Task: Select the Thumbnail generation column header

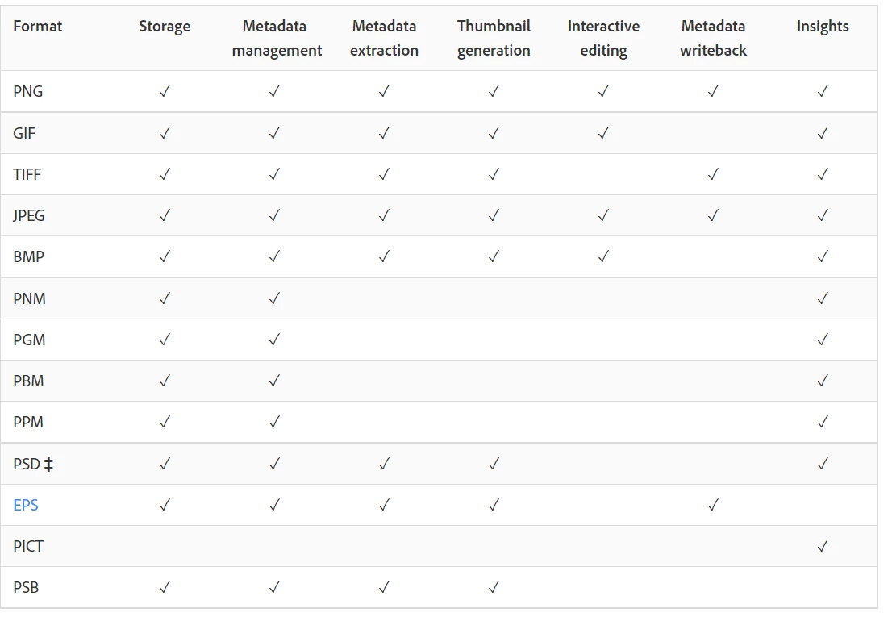Action: pyautogui.click(x=494, y=38)
